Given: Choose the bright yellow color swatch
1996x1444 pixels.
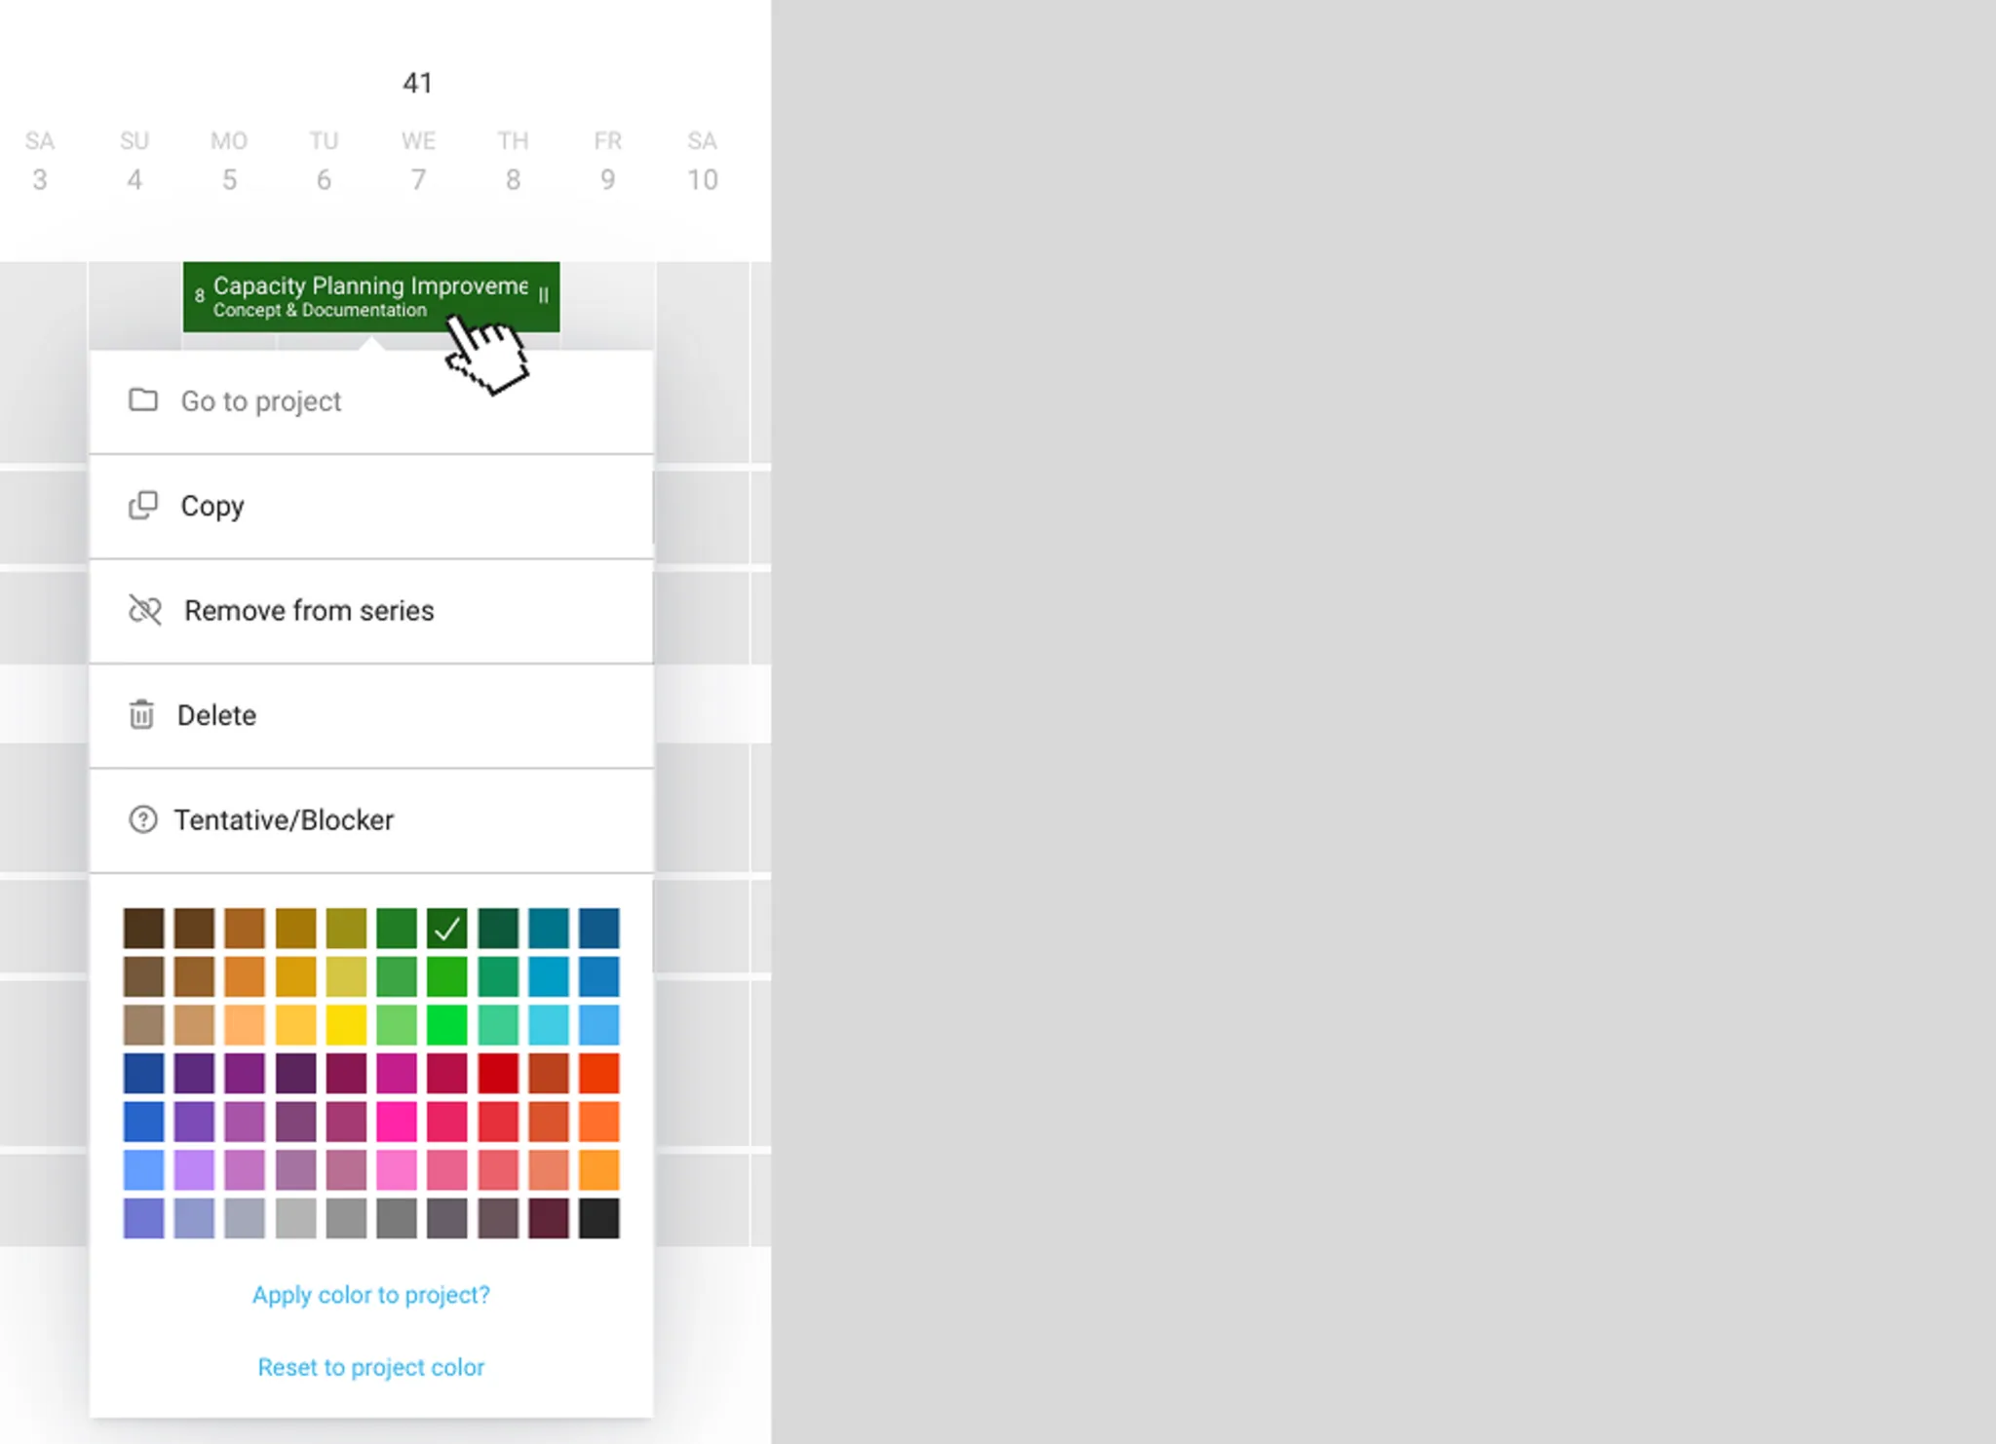Looking at the screenshot, I should tap(346, 1025).
